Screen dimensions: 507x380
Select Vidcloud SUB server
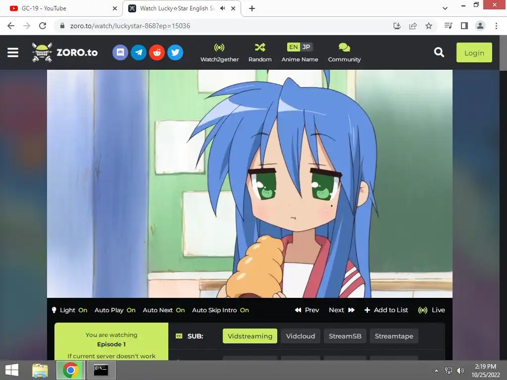pyautogui.click(x=301, y=336)
